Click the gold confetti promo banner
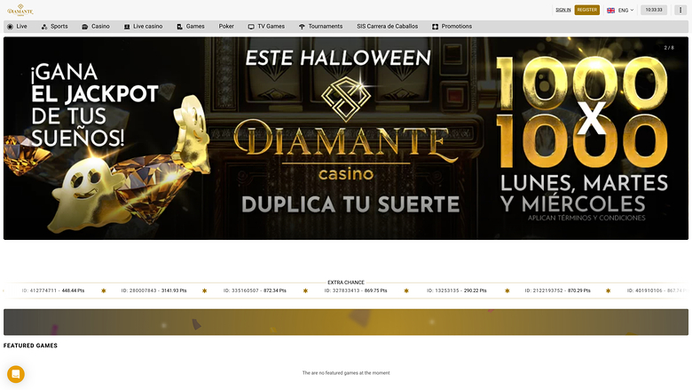Viewport: 692px width, 390px height. pyautogui.click(x=346, y=322)
